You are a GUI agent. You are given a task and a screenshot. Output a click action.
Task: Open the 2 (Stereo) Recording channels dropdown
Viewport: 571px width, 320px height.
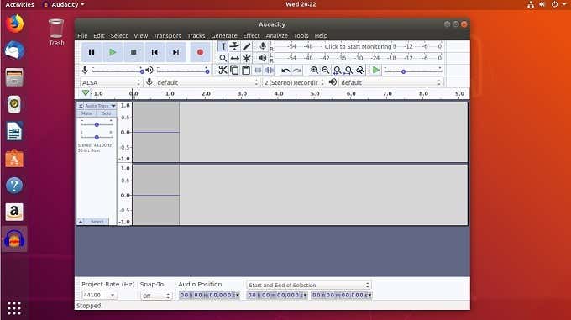294,82
